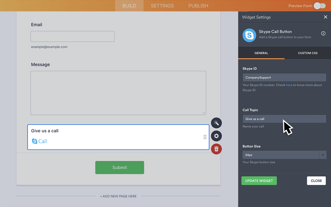Image resolution: width=331 pixels, height=207 pixels.
Task: Close the Widget Settings panel
Action: click(x=326, y=17)
